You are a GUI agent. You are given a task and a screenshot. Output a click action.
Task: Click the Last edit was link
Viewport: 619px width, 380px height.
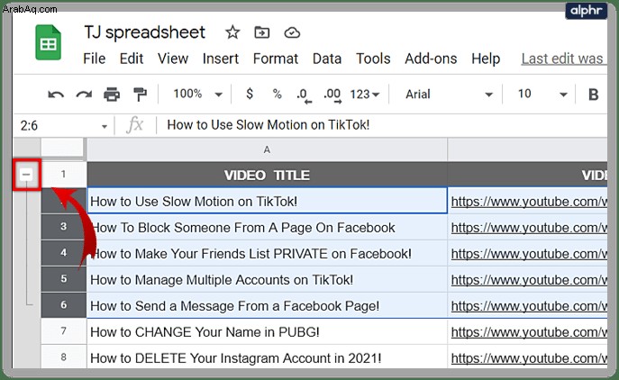(562, 59)
